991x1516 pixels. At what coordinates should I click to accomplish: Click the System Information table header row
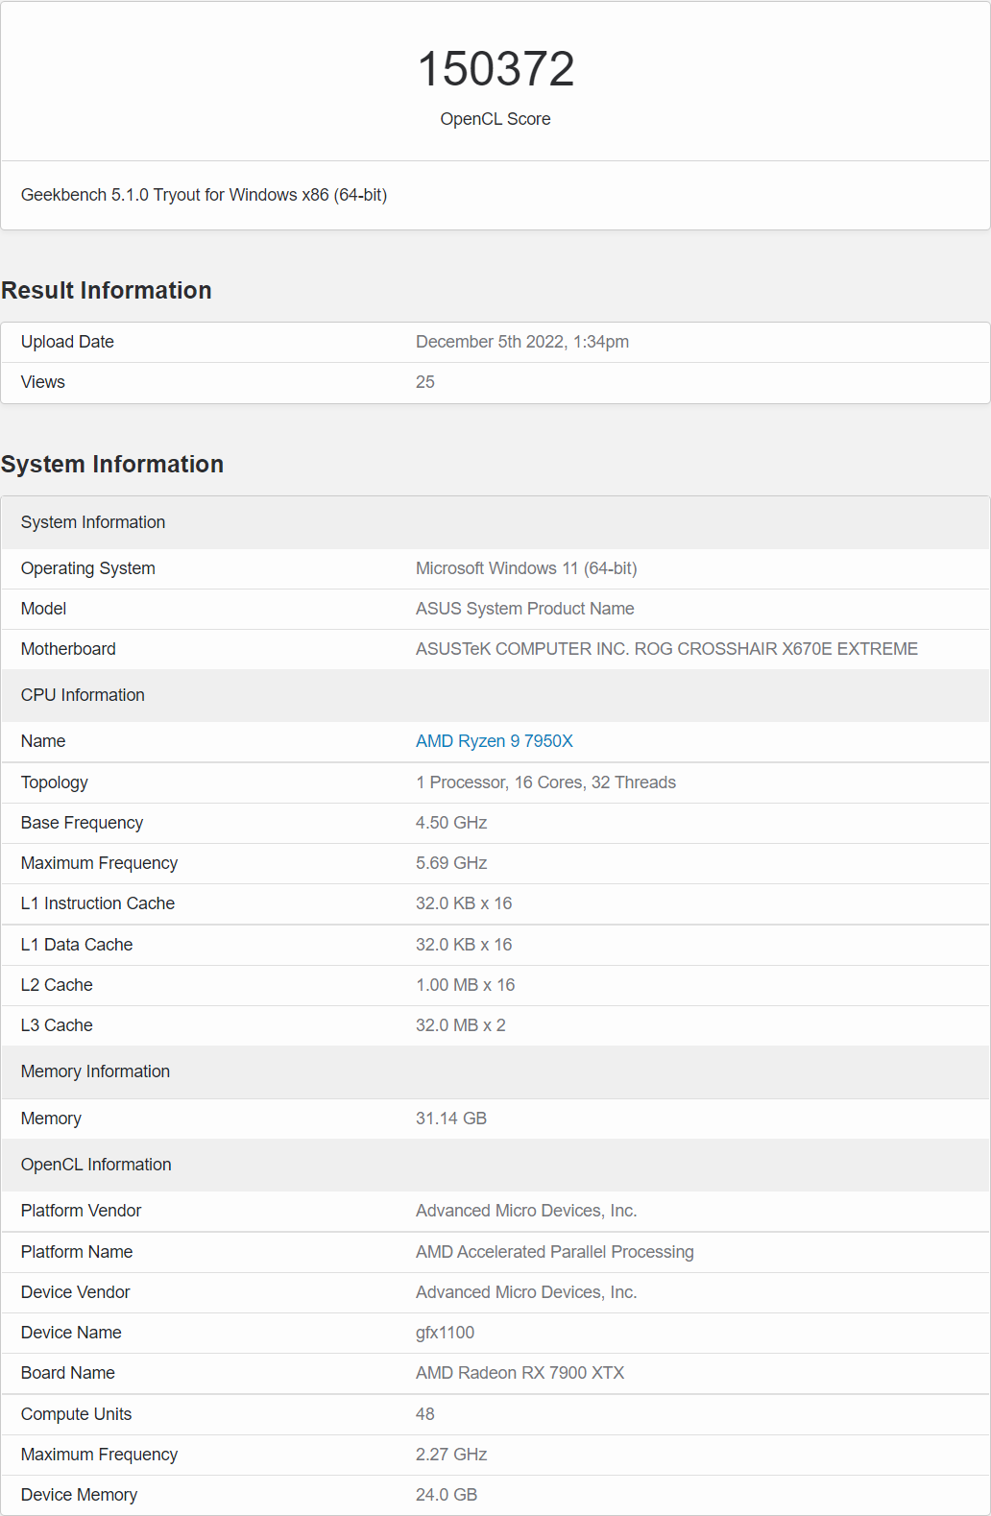tap(495, 522)
